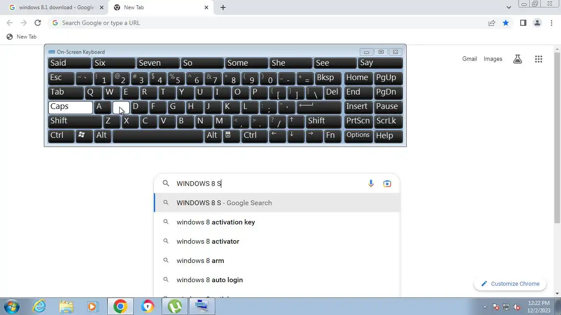Toggle the ScrLk key

click(x=388, y=121)
